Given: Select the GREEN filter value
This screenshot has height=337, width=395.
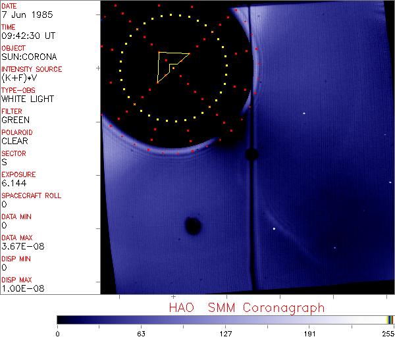Looking at the screenshot, I should coord(15,120).
